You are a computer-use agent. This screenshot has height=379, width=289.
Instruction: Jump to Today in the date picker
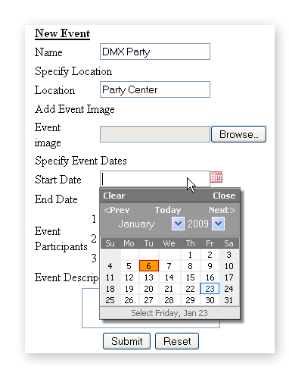168,210
